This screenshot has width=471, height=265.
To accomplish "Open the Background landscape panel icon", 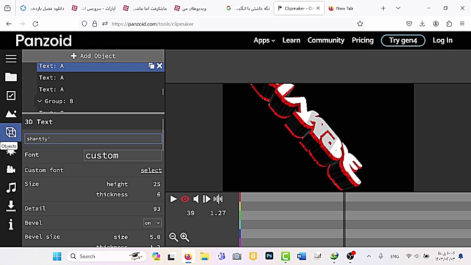I will (11, 114).
